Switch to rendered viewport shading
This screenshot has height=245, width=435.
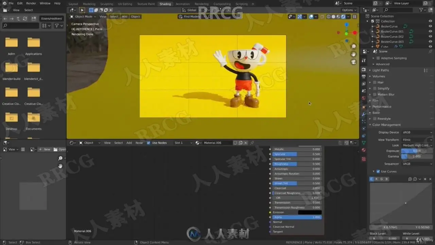pos(343,17)
